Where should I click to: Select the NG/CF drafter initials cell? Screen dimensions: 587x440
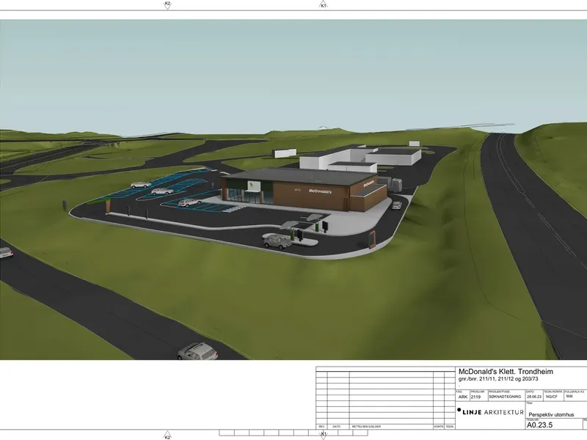click(552, 397)
